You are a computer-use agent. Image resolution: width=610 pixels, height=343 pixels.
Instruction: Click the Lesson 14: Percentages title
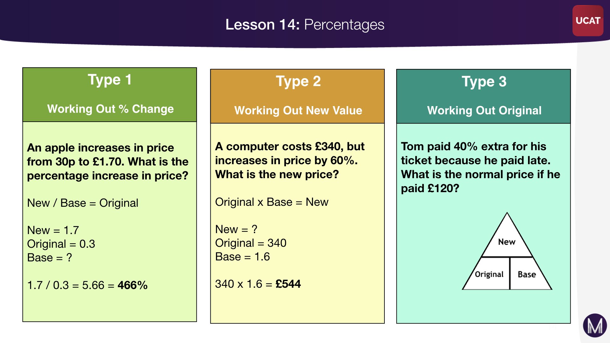pyautogui.click(x=305, y=24)
